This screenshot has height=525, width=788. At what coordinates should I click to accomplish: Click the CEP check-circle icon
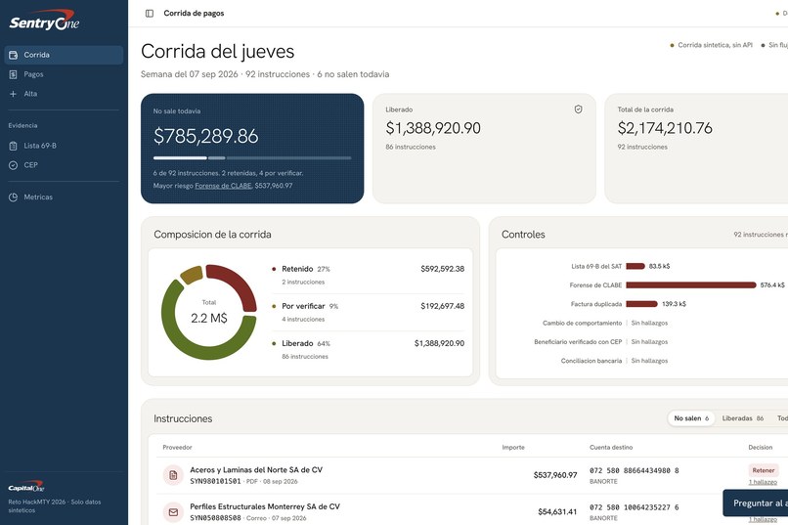tap(14, 165)
